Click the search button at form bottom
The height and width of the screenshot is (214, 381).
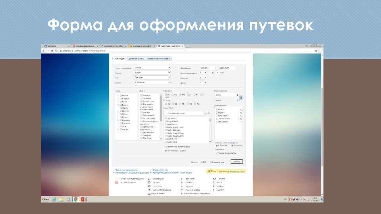click(x=237, y=162)
